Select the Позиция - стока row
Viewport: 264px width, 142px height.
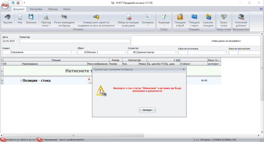[x=111, y=80]
